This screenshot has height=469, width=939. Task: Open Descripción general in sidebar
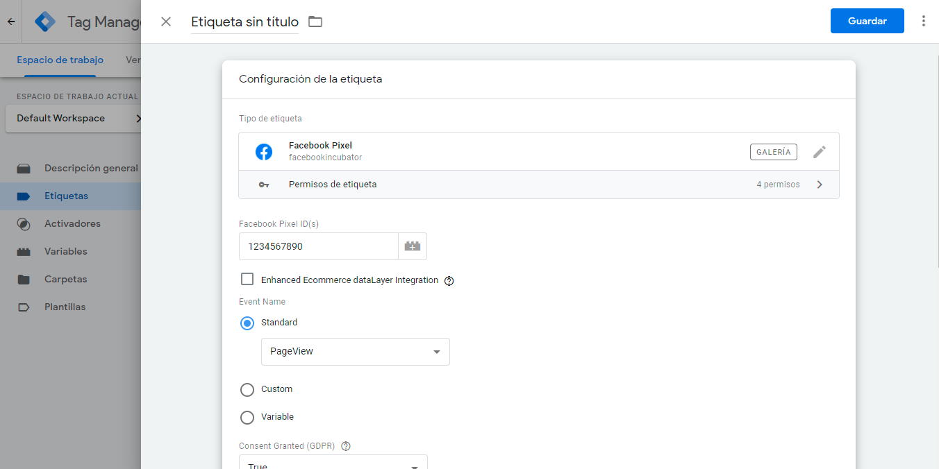(91, 168)
